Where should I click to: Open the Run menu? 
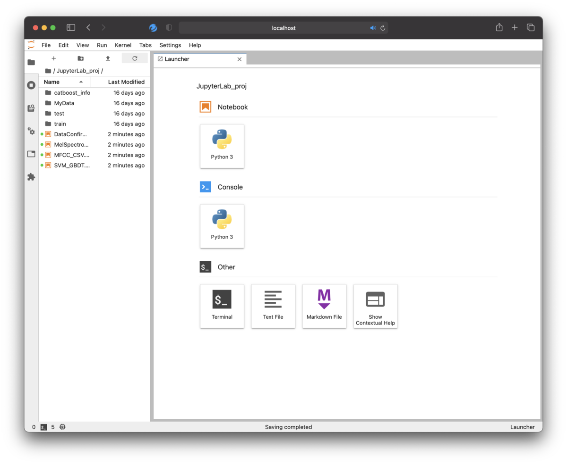(102, 45)
